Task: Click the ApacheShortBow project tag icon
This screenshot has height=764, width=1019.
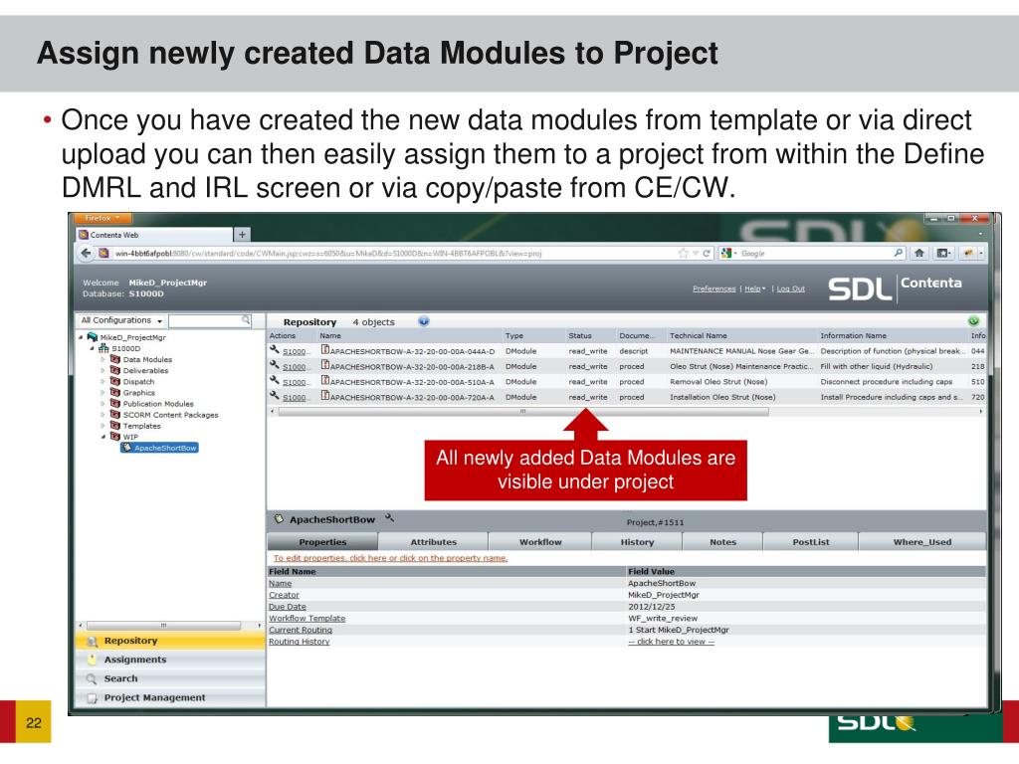Action: point(279,519)
